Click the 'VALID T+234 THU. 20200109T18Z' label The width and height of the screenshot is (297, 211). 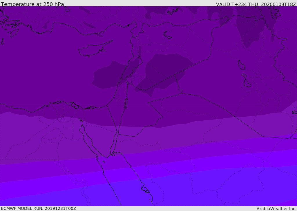[256, 4]
